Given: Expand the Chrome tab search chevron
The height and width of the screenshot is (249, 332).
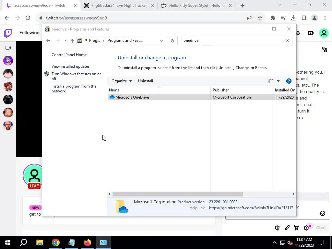Looking at the screenshot, I should [280, 5].
